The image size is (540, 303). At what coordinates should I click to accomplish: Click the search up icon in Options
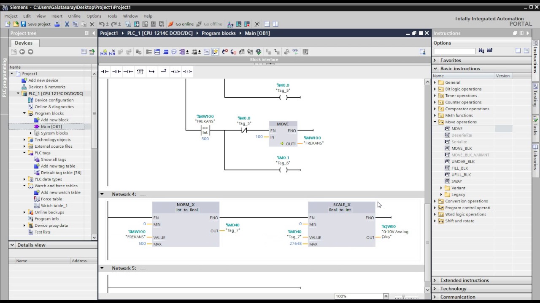coord(490,50)
